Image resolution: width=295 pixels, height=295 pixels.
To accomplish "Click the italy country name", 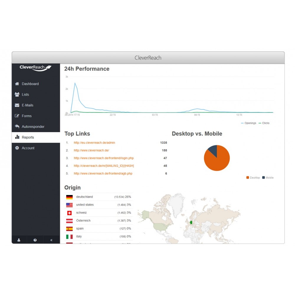I will [x=79, y=236].
